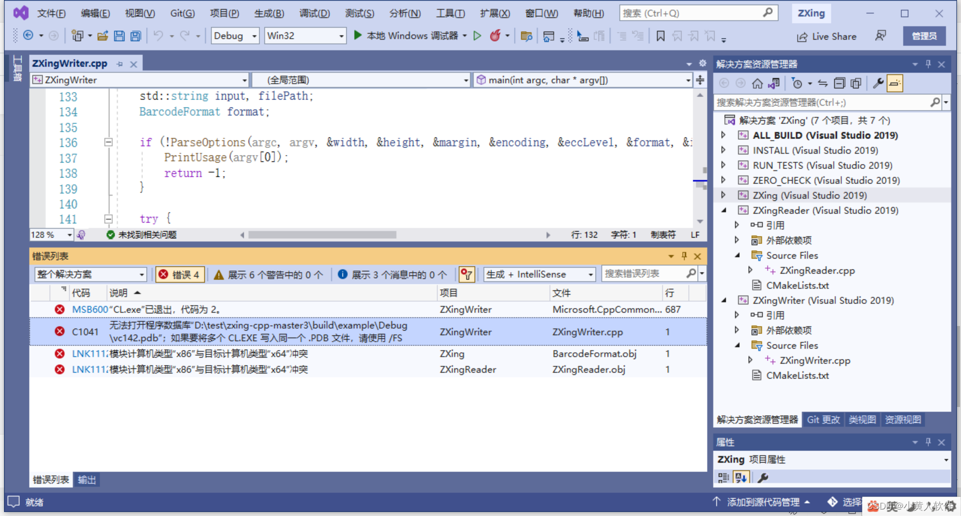Open the error list filter icon

[466, 274]
